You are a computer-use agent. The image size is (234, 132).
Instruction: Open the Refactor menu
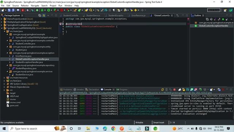coord(25,6)
